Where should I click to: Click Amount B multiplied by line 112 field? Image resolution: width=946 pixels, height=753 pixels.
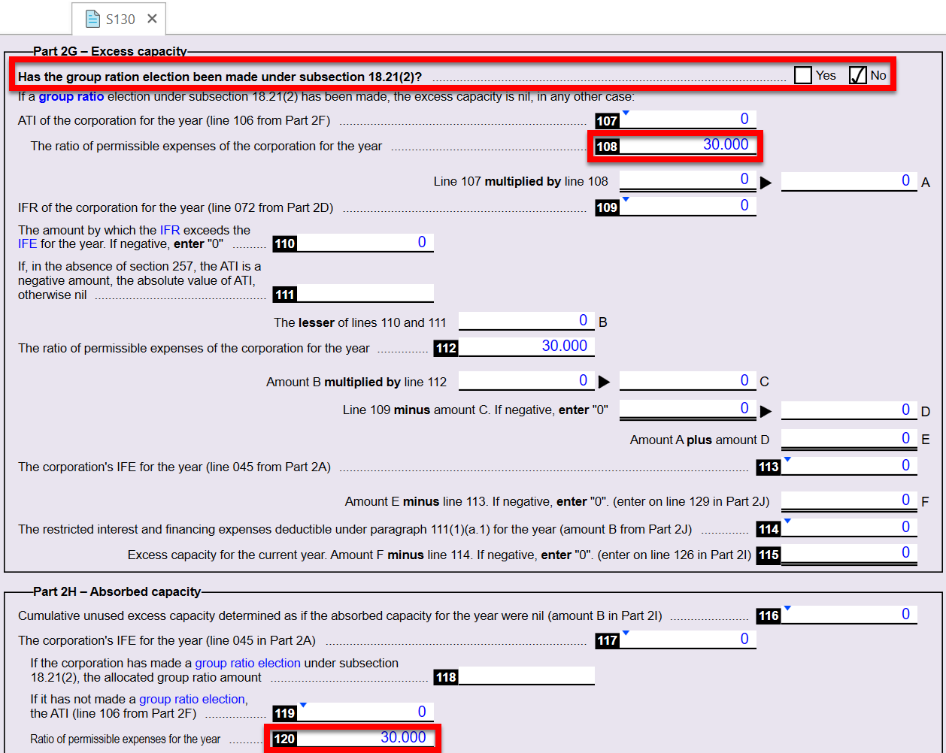coord(526,381)
